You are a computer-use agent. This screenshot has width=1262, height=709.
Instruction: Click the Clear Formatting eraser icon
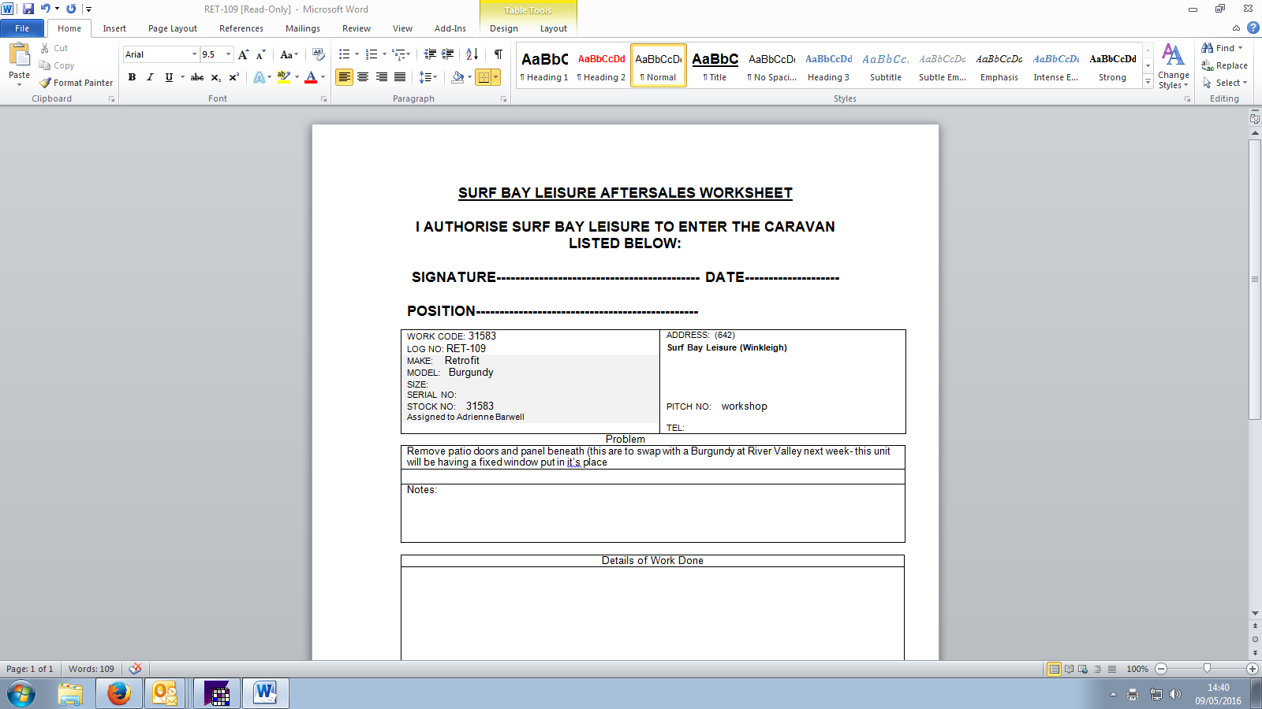tap(319, 54)
